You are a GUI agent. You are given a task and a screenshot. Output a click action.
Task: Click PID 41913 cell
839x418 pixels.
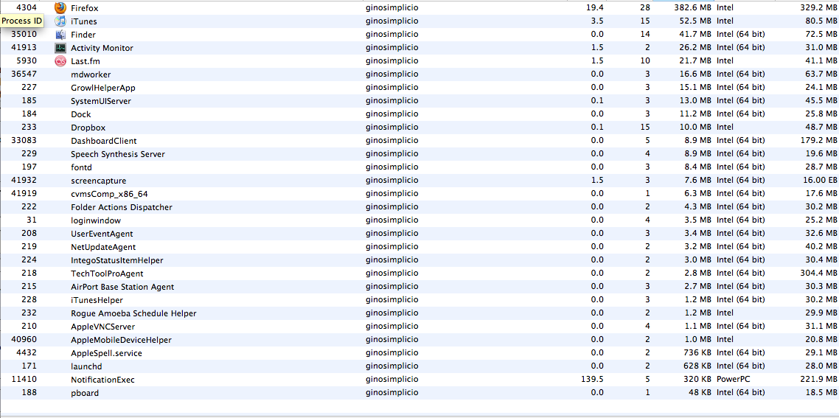point(24,47)
